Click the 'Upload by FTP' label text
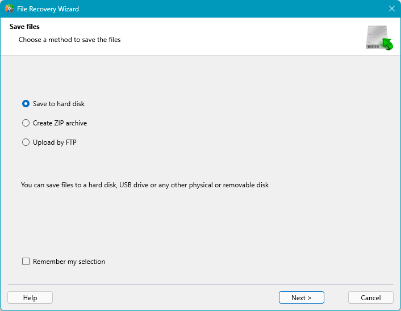 [x=55, y=142]
